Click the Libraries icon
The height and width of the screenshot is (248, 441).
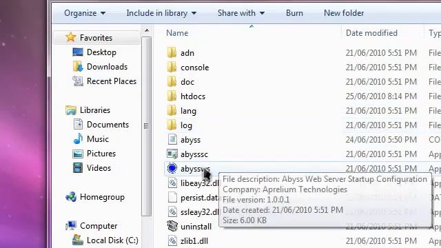coord(71,110)
